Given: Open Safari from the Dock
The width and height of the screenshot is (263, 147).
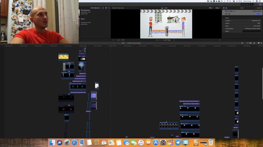Looking at the screenshot, I should [74, 143].
